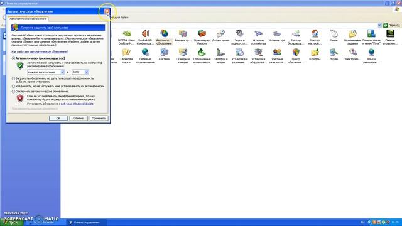Open the Шрифты folder icon
402x226 pixels.
point(315,55)
